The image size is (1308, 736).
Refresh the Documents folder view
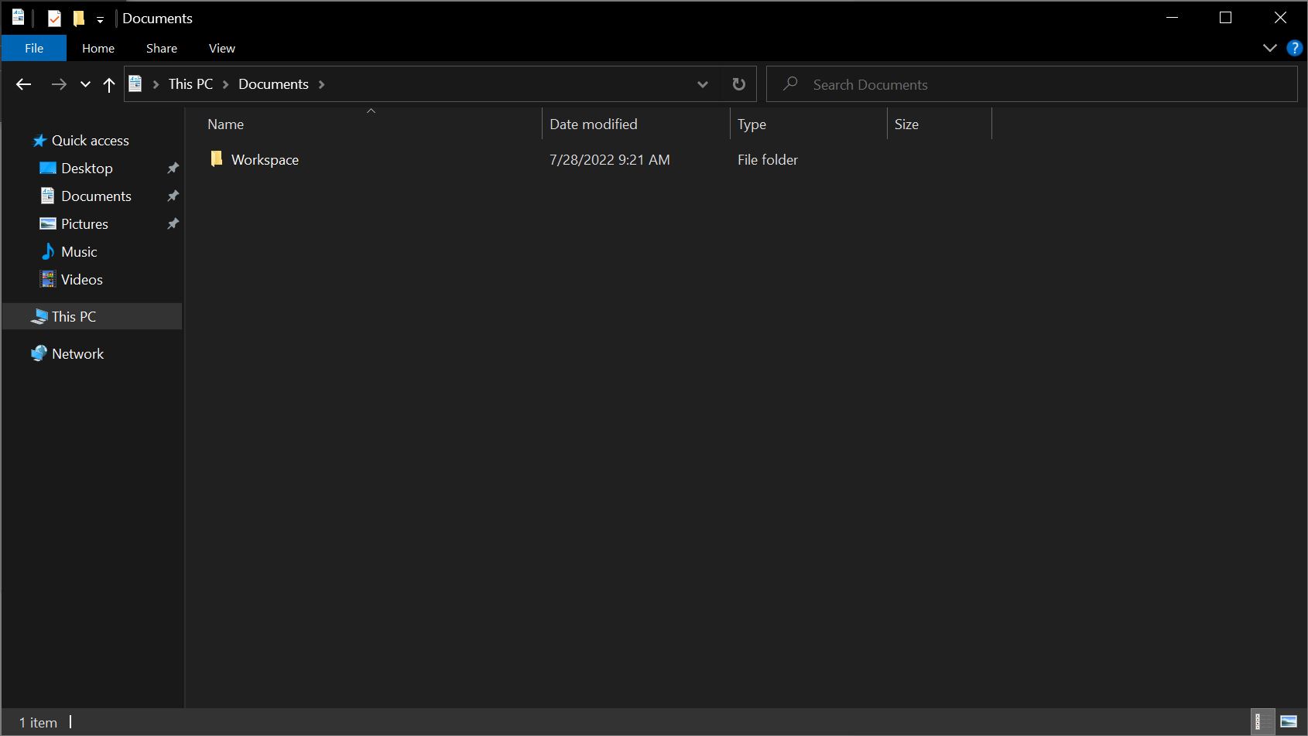point(738,84)
